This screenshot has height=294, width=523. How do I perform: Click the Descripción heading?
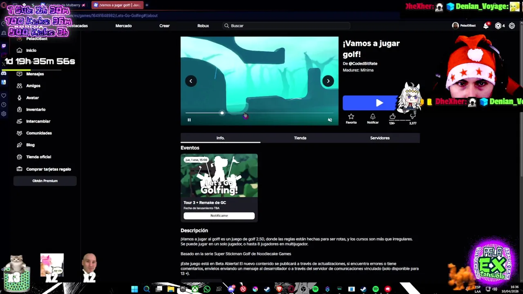pos(194,230)
